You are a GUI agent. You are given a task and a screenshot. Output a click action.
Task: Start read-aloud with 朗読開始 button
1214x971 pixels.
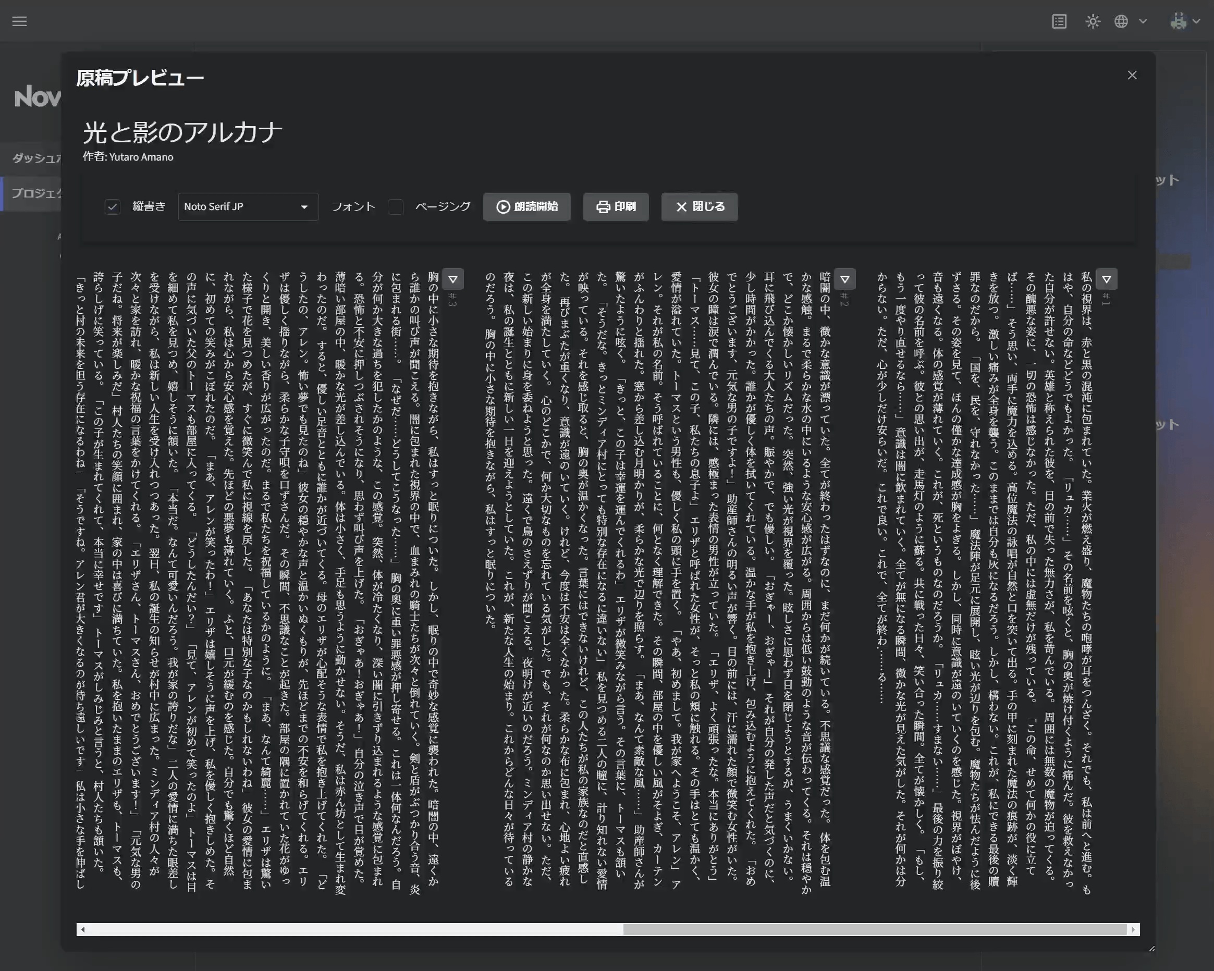click(526, 206)
